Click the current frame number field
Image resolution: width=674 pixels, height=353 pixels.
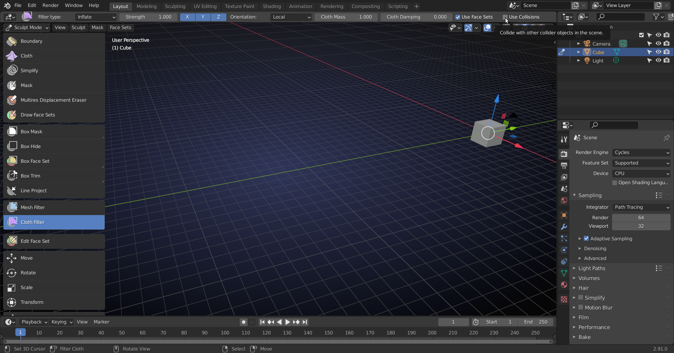pyautogui.click(x=454, y=322)
